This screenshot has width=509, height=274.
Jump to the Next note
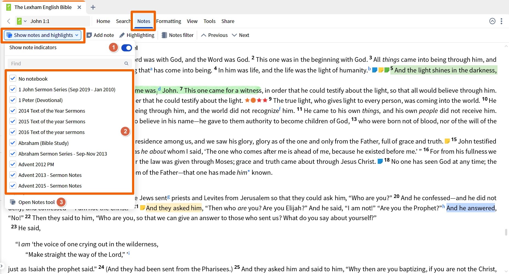click(x=241, y=35)
